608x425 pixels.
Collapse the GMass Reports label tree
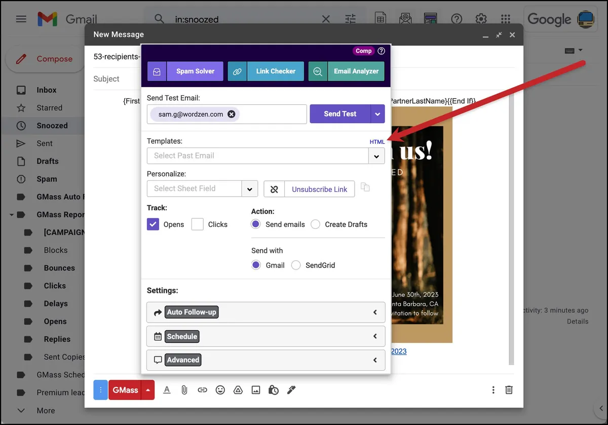coord(11,215)
